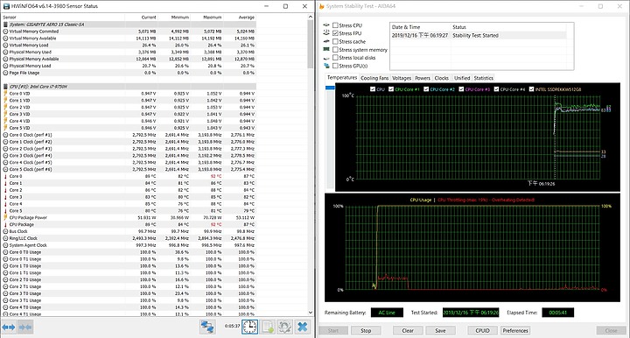Toggle the CPU Core #2 graph checkbox
630x338 pixels.
point(426,89)
